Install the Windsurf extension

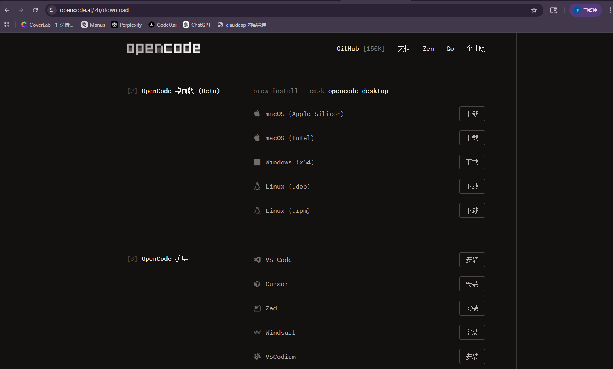click(472, 332)
